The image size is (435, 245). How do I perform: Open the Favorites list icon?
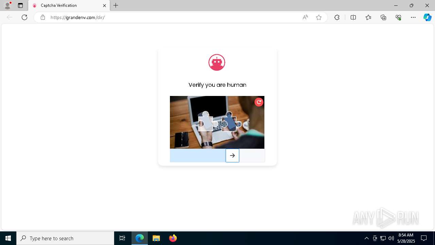pos(368,17)
